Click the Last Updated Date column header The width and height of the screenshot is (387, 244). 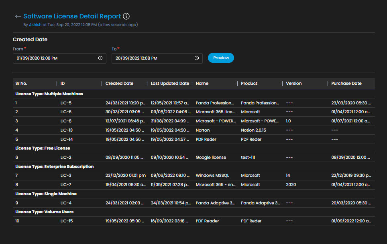point(170,83)
